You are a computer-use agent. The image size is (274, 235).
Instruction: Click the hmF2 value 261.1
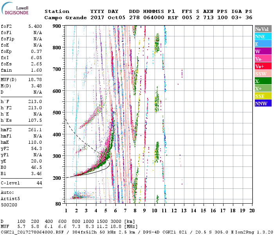coord(36,130)
